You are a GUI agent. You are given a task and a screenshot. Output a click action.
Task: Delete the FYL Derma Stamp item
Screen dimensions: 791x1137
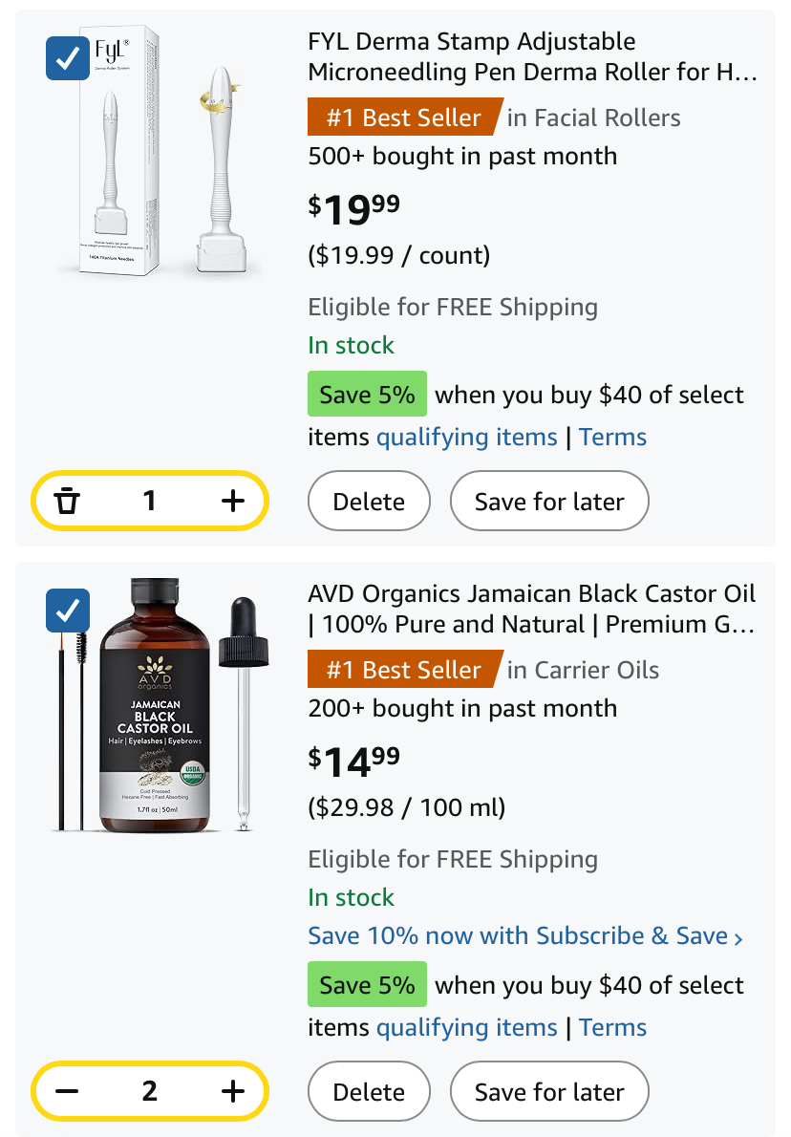(x=369, y=501)
